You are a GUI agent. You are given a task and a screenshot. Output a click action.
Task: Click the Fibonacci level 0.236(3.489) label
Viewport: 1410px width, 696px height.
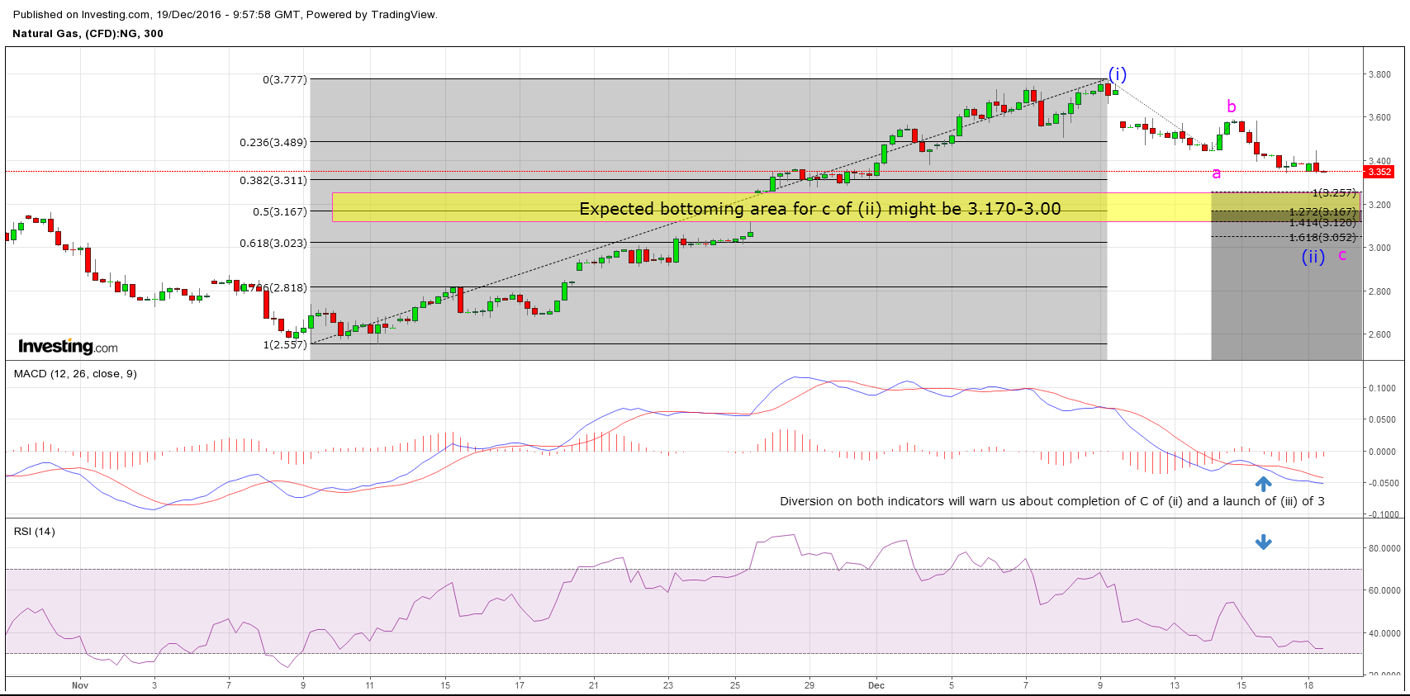click(x=273, y=142)
